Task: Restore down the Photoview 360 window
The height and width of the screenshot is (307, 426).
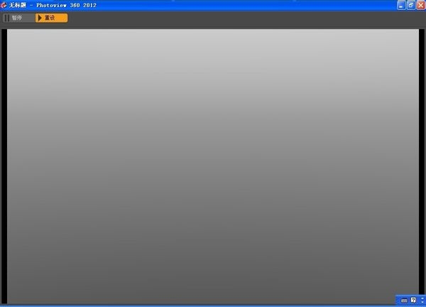Action: click(411, 5)
